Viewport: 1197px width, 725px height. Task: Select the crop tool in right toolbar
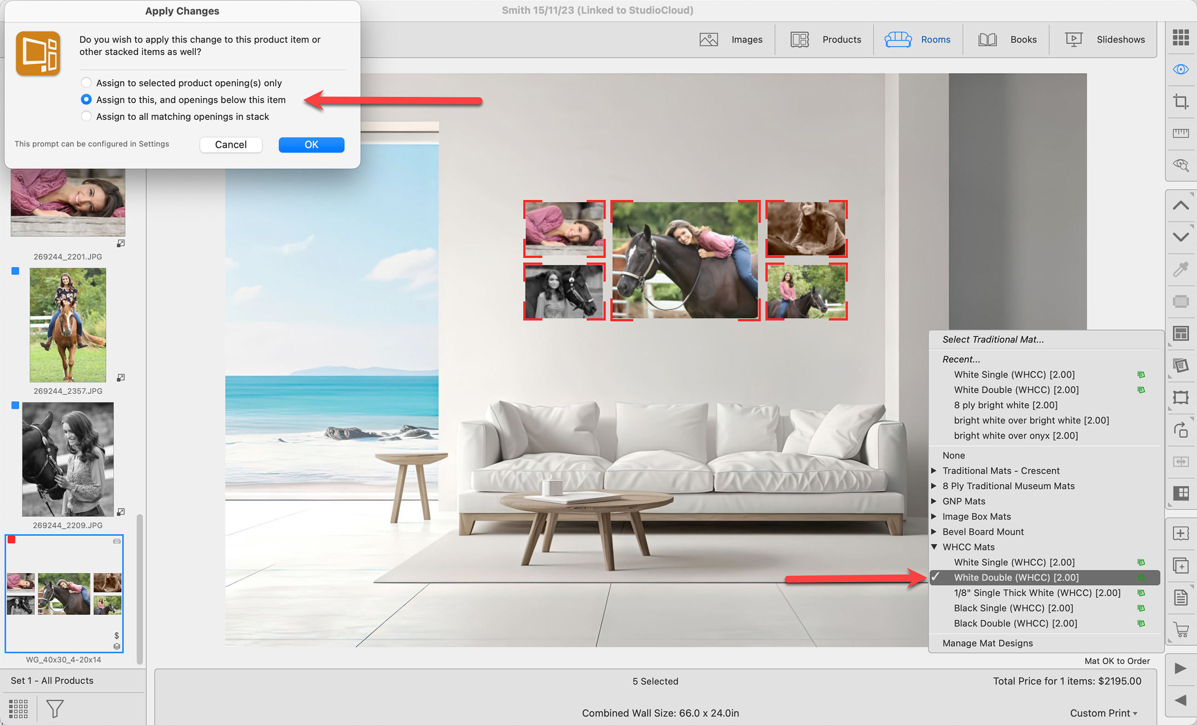(x=1180, y=101)
